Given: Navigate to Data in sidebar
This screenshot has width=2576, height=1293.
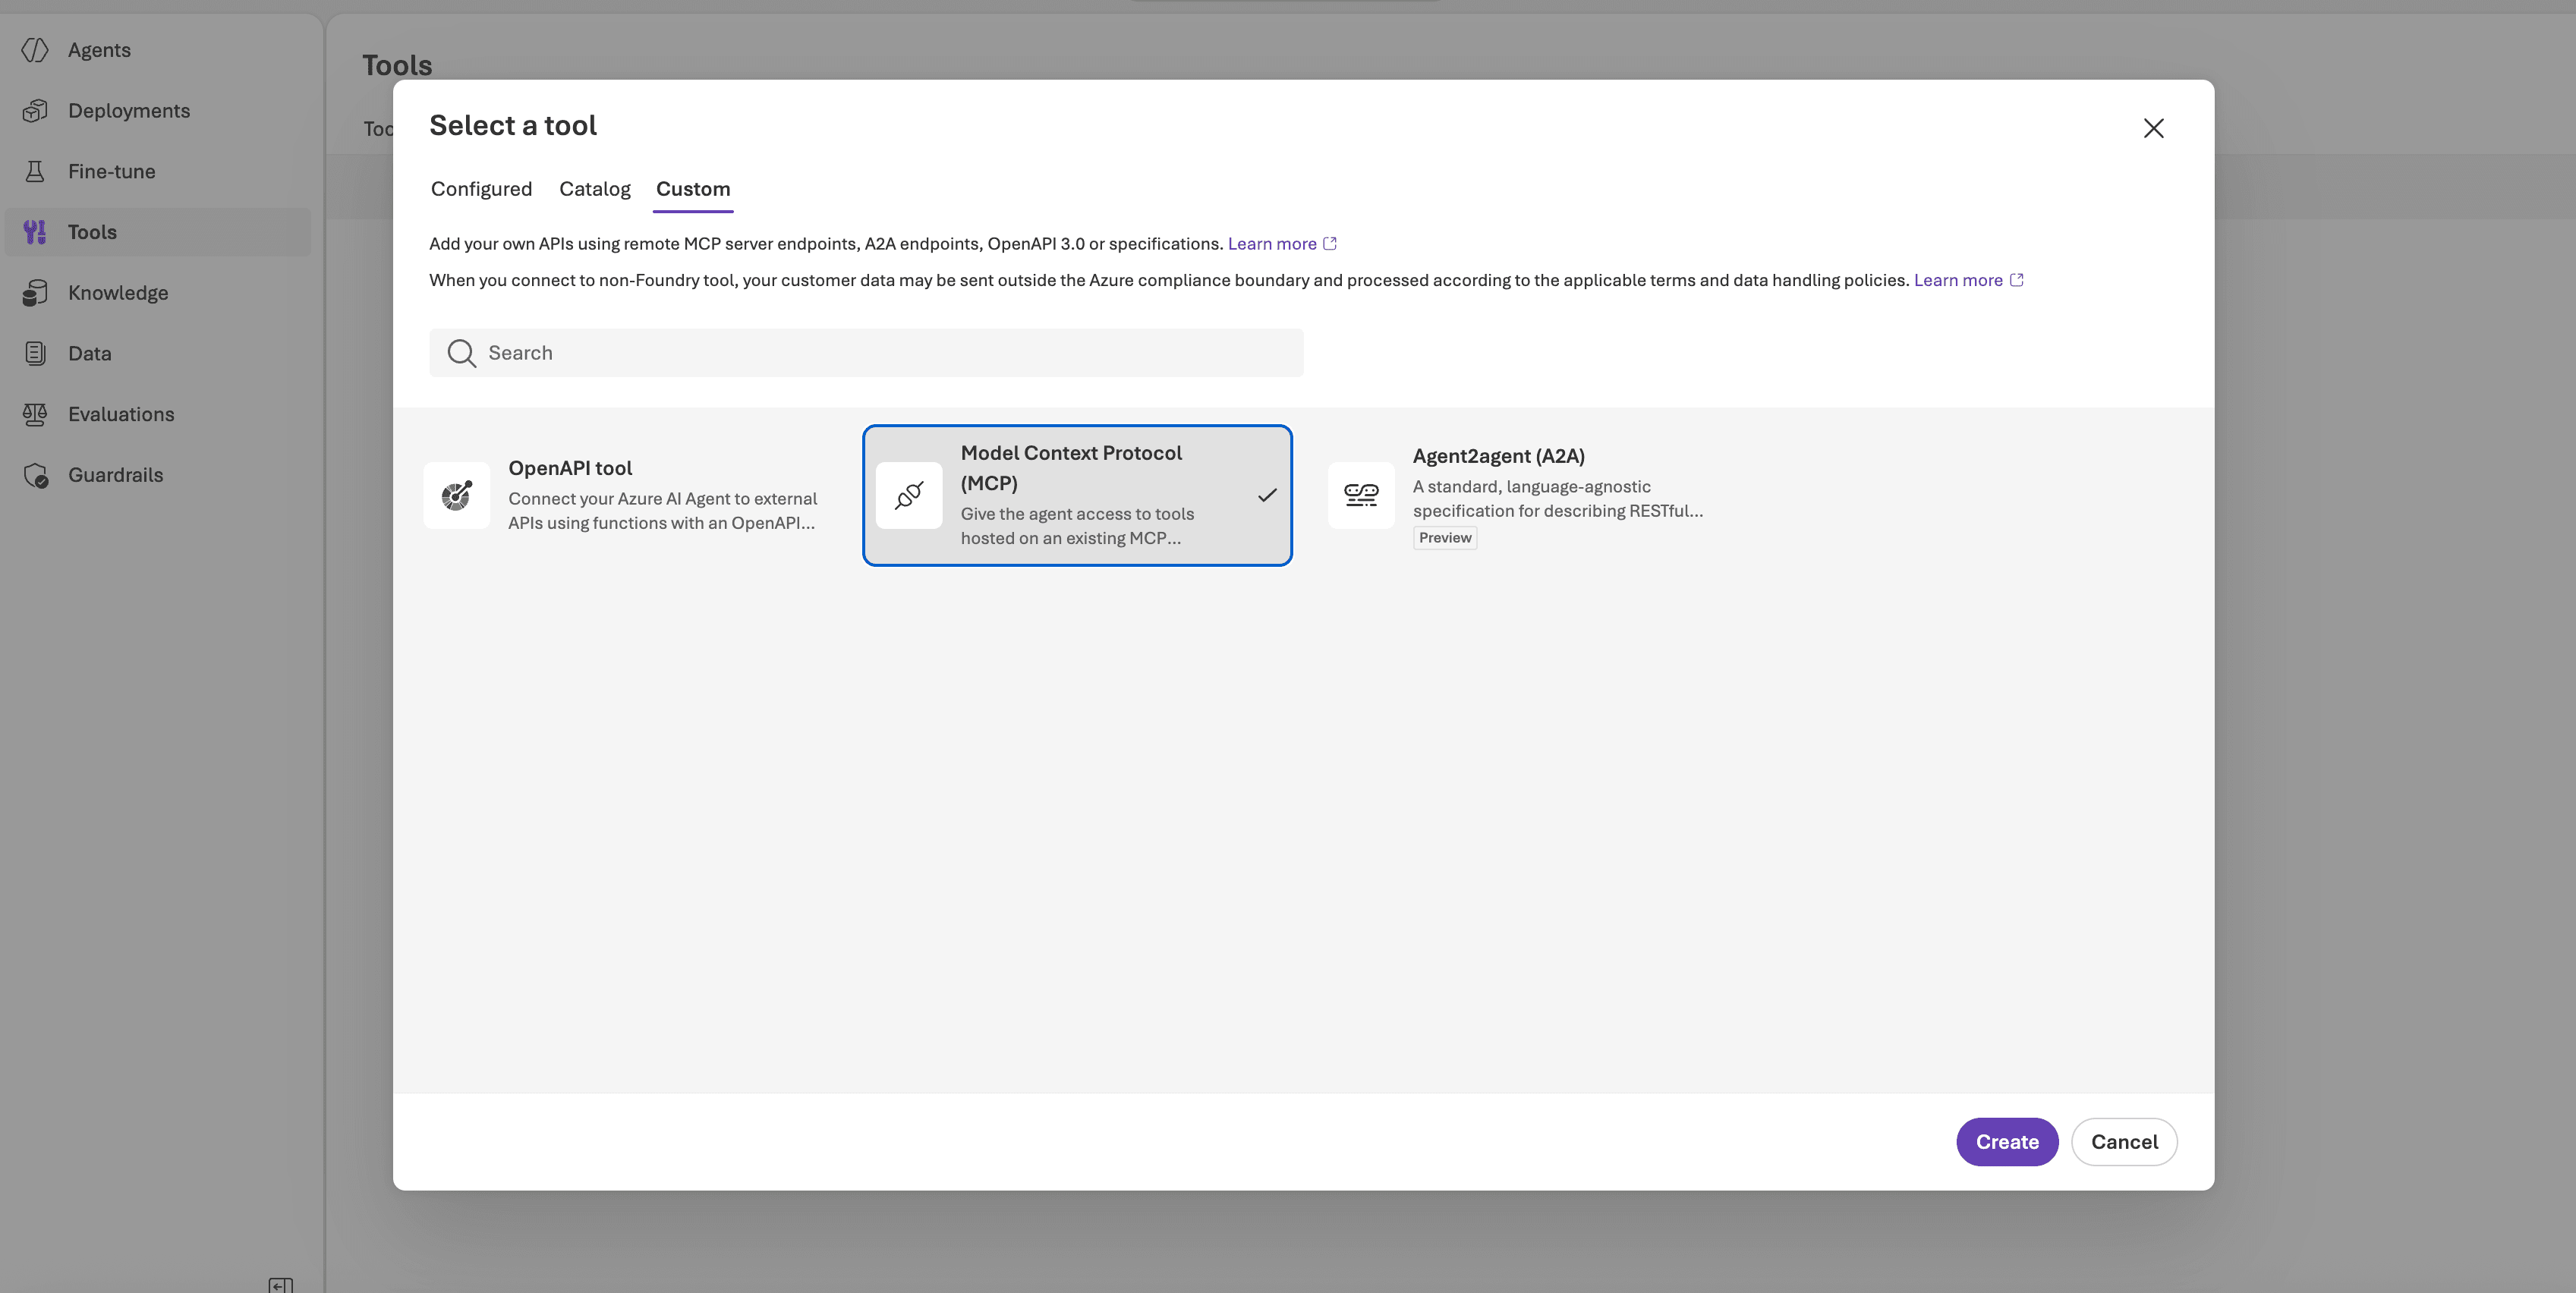Looking at the screenshot, I should point(158,353).
